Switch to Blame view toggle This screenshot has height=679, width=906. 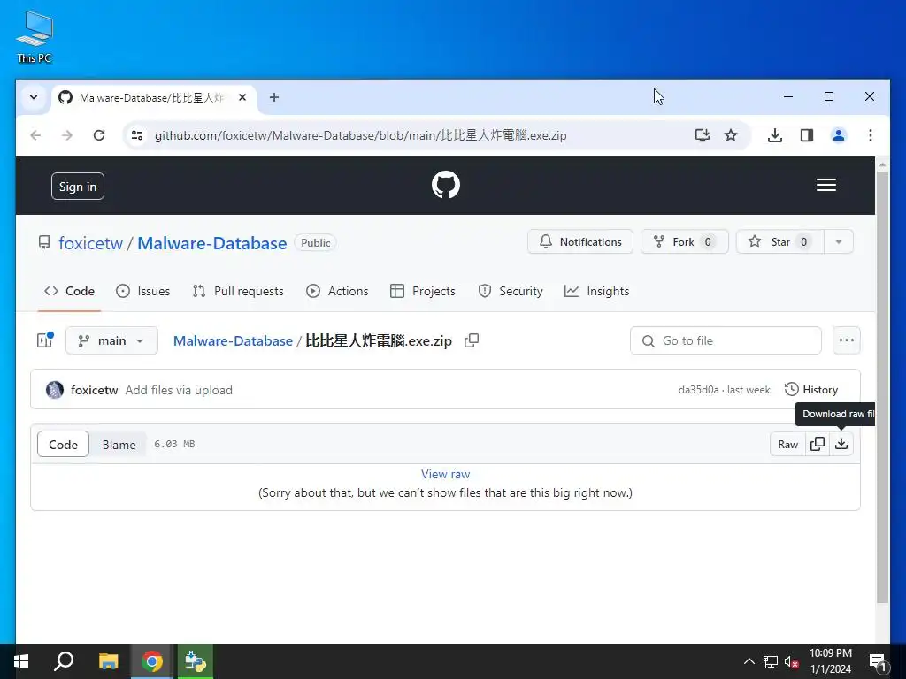click(x=119, y=444)
